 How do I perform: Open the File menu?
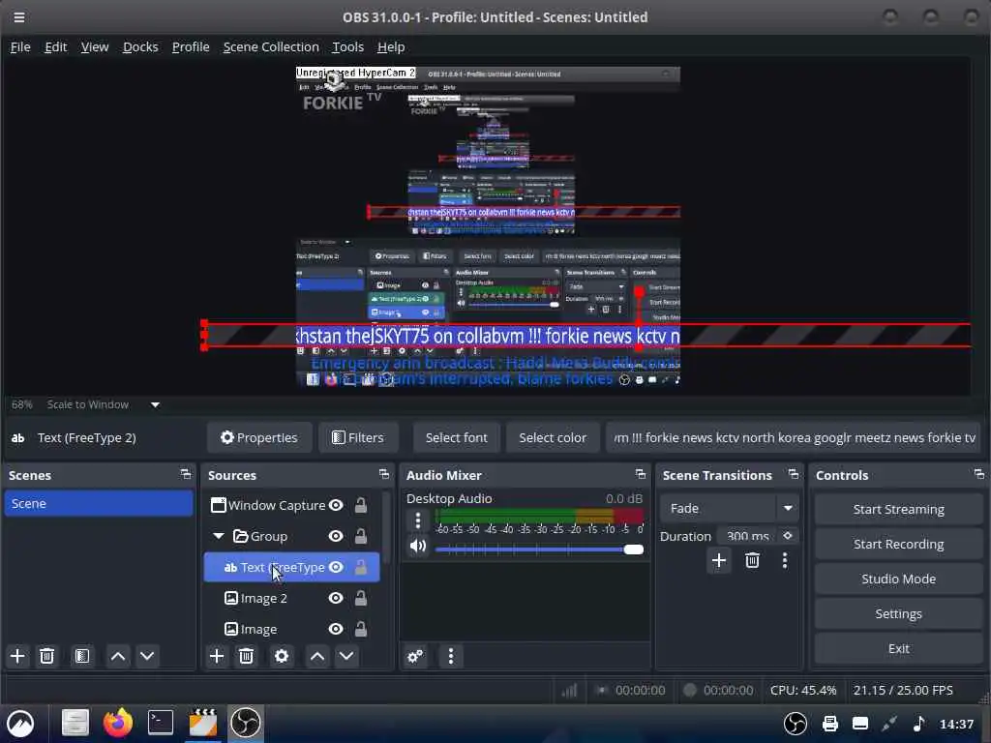point(20,46)
